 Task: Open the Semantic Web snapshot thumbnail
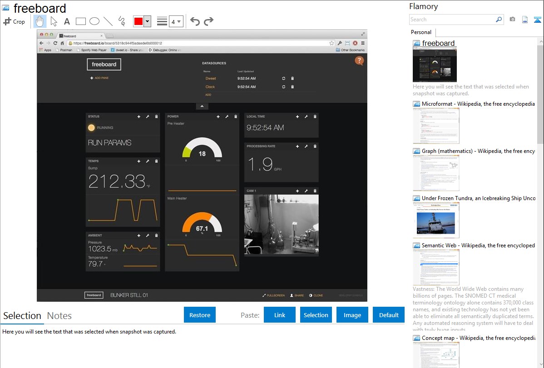click(x=436, y=267)
